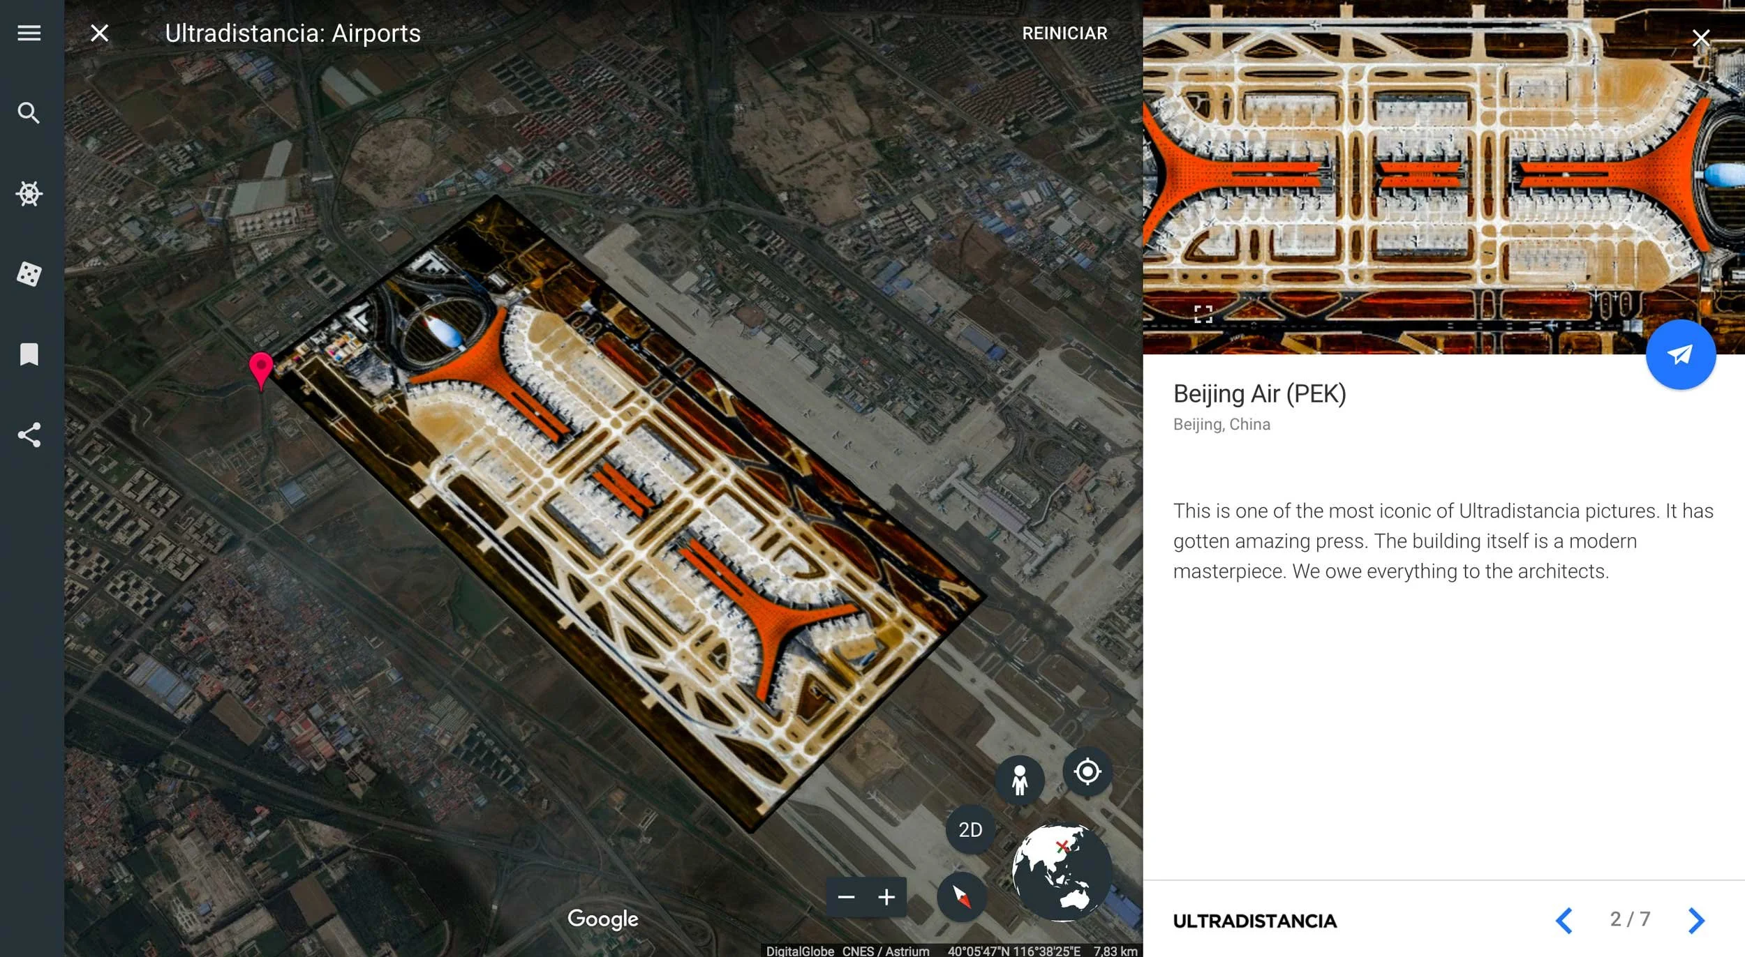Click the I'm Feeling Lucky dice icon
Screen dimensions: 1745x957
click(x=29, y=274)
